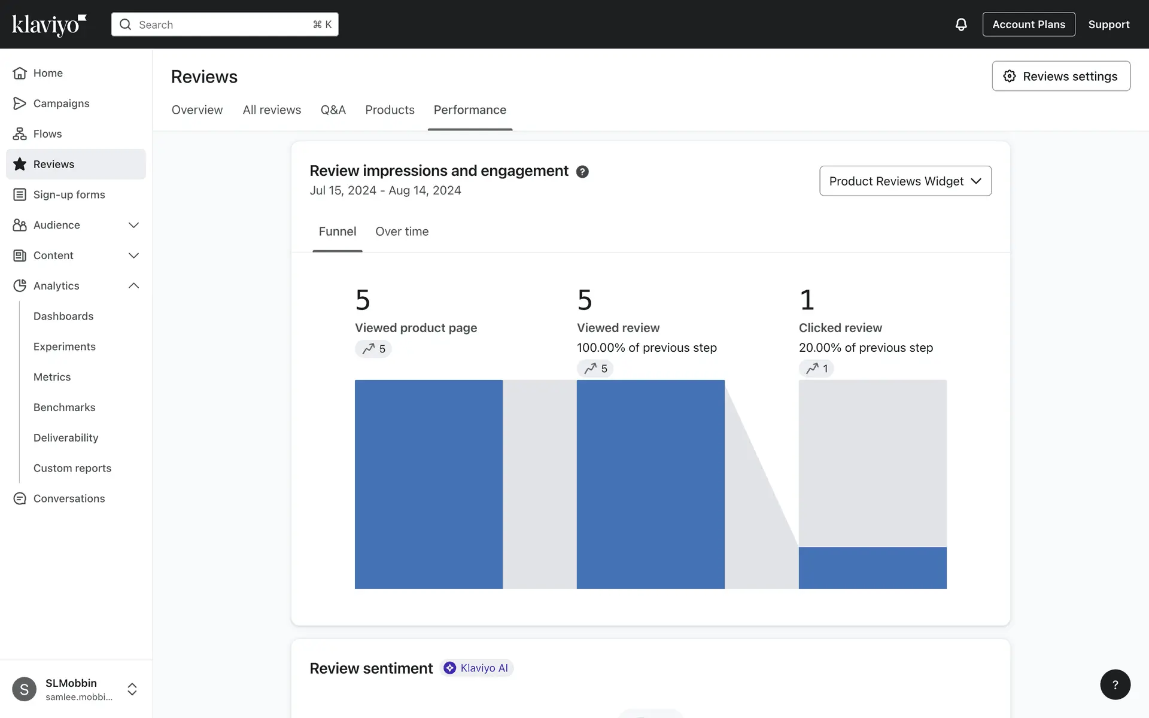Screen dimensions: 1149x718
Task: Expand the Content menu section
Action: coord(133,255)
